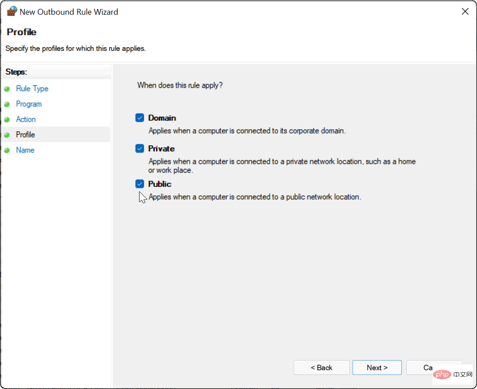This screenshot has height=389, width=477.
Task: Go to the Rule Type step
Action: [x=32, y=89]
